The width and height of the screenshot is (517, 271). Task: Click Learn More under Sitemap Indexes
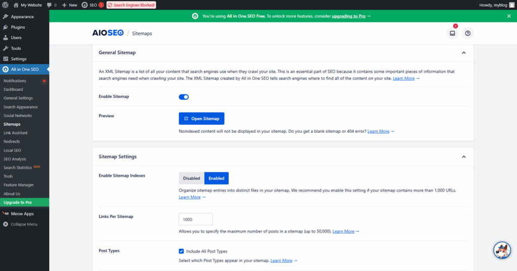point(190,197)
